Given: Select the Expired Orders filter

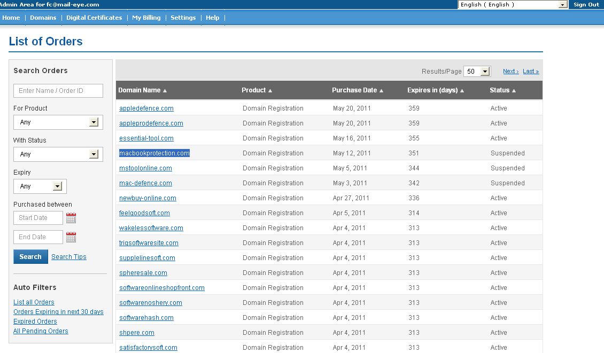Looking at the screenshot, I should 35,321.
